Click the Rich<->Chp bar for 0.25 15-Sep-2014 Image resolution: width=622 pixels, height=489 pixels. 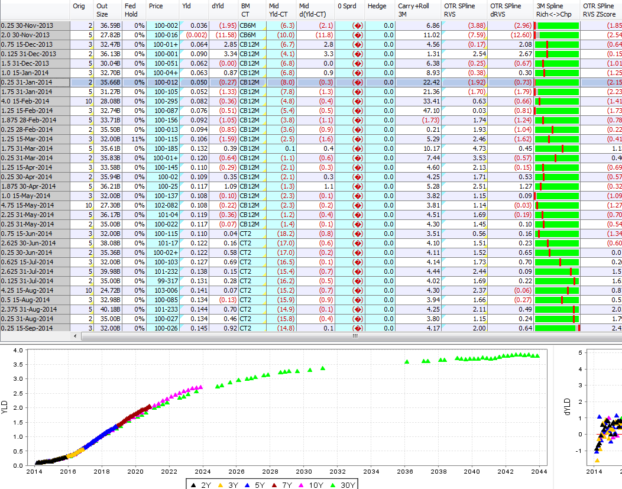point(556,328)
